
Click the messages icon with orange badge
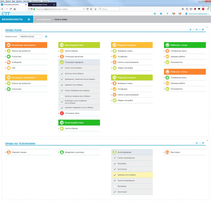coord(180,14)
